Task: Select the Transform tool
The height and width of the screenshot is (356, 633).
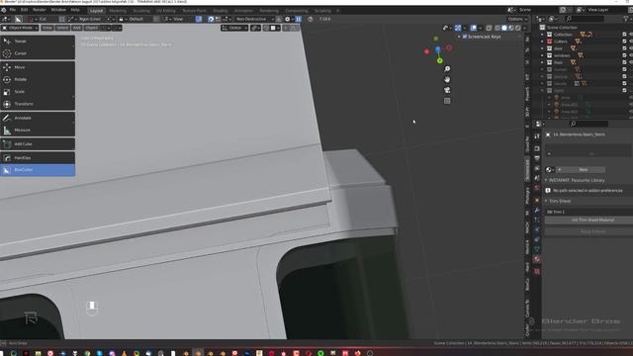Action: point(38,104)
